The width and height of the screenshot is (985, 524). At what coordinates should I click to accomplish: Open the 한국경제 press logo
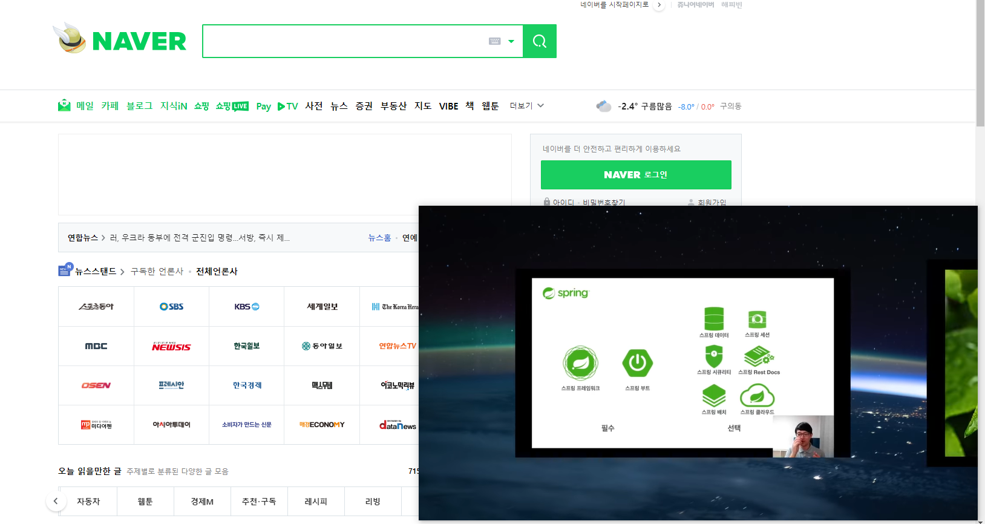pos(247,385)
